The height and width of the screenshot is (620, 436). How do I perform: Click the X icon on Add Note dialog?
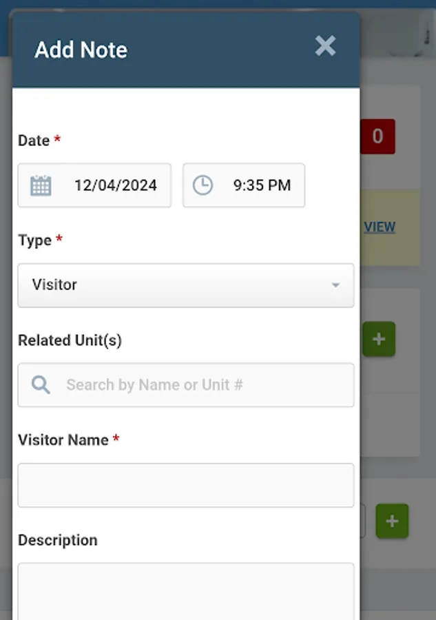pos(325,47)
